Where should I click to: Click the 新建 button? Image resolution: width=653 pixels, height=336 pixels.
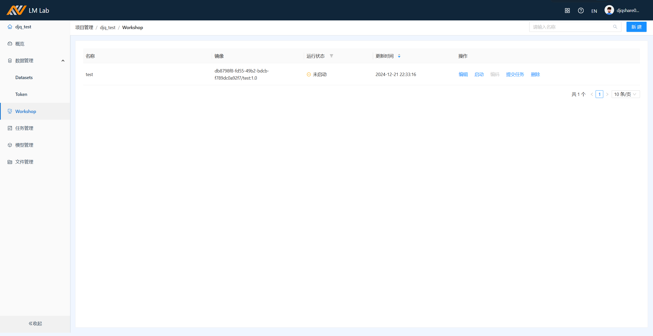tap(636, 27)
